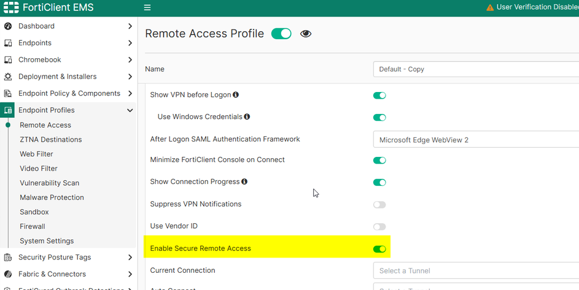Click the User Verification warning triangle icon
The height and width of the screenshot is (290, 579).
[490, 8]
